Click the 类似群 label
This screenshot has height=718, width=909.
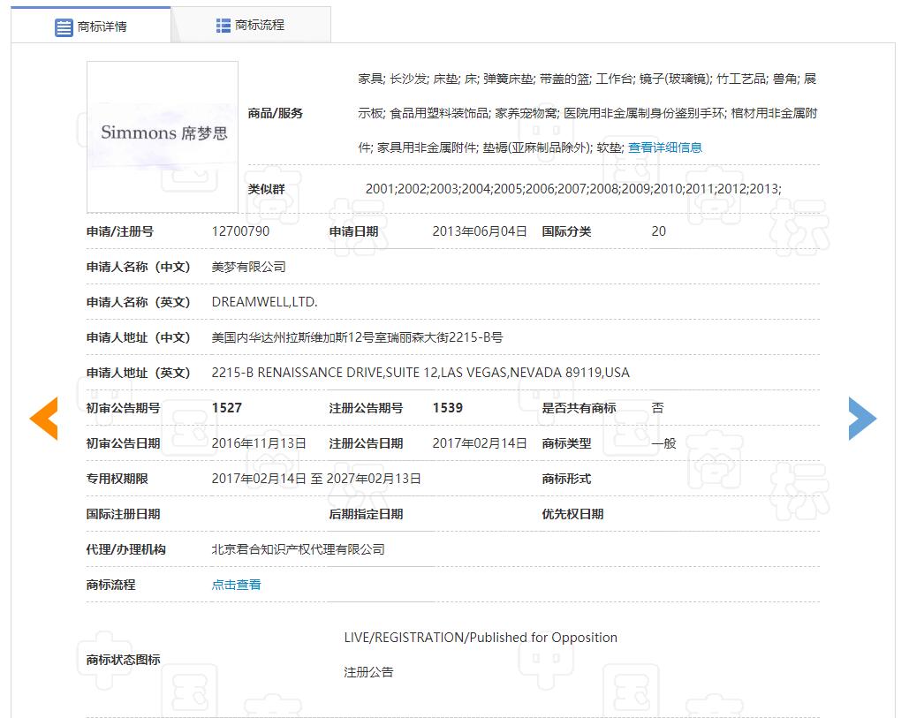pos(267,189)
